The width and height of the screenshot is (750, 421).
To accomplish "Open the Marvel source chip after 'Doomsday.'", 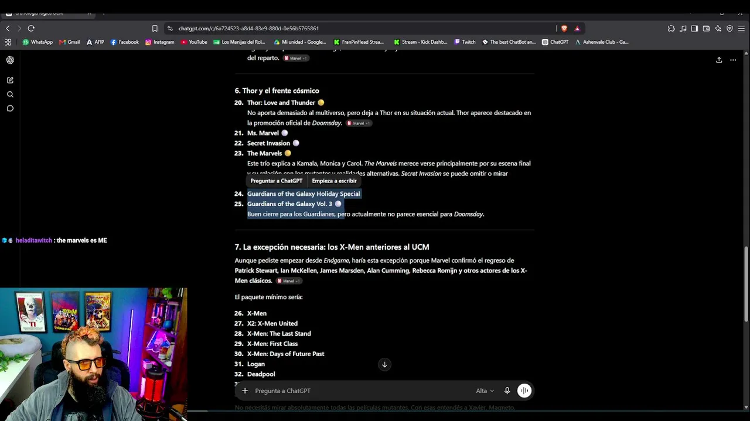I will 359,123.
